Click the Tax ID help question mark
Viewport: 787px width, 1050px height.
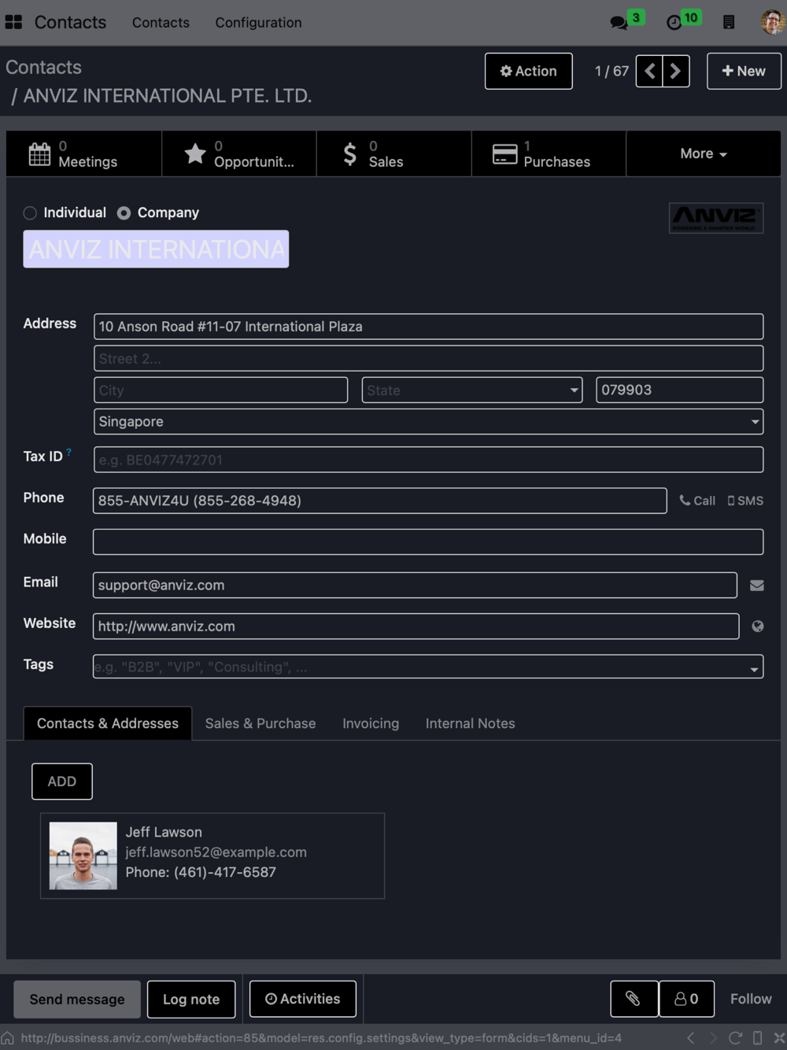(x=69, y=452)
